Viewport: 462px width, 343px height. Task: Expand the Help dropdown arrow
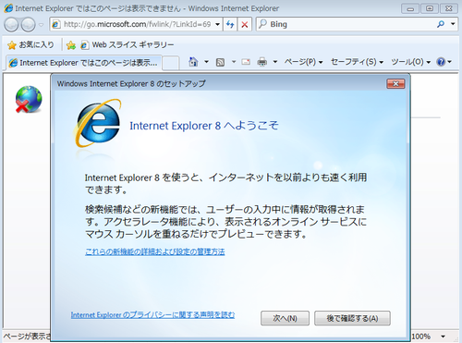[450, 62]
